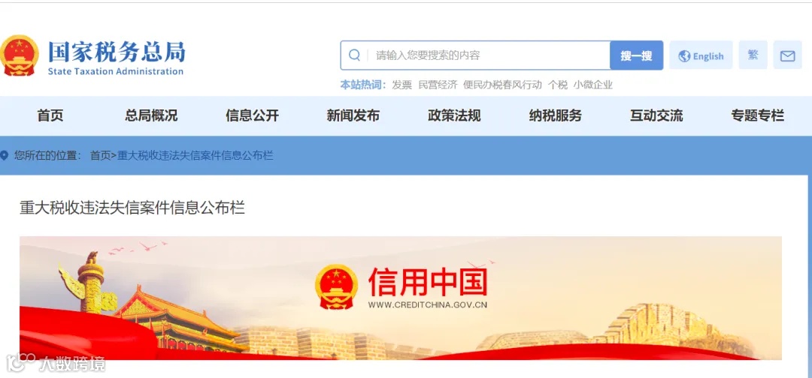Screen dimensions: 812x378
Task: Select the 信息公开 navigation tab
Action: (252, 115)
